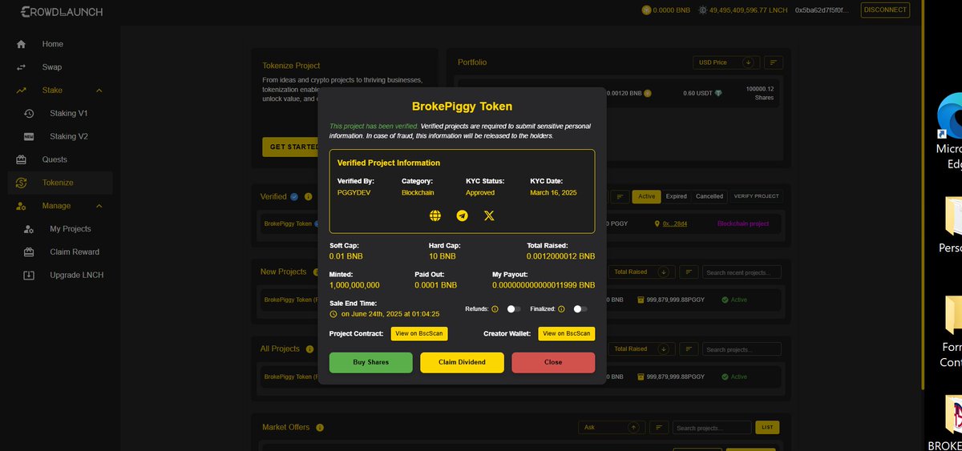Open the USD Price sort dropdown
962x451 pixels.
(726, 62)
